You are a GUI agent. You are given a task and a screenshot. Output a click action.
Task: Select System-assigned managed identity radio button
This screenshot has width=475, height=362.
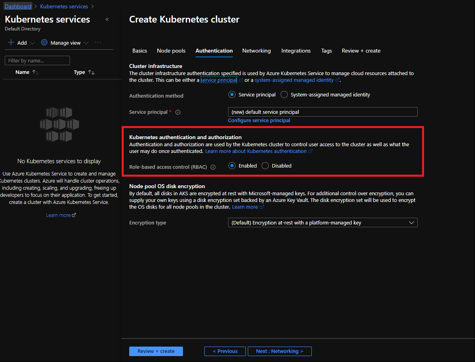coord(284,95)
